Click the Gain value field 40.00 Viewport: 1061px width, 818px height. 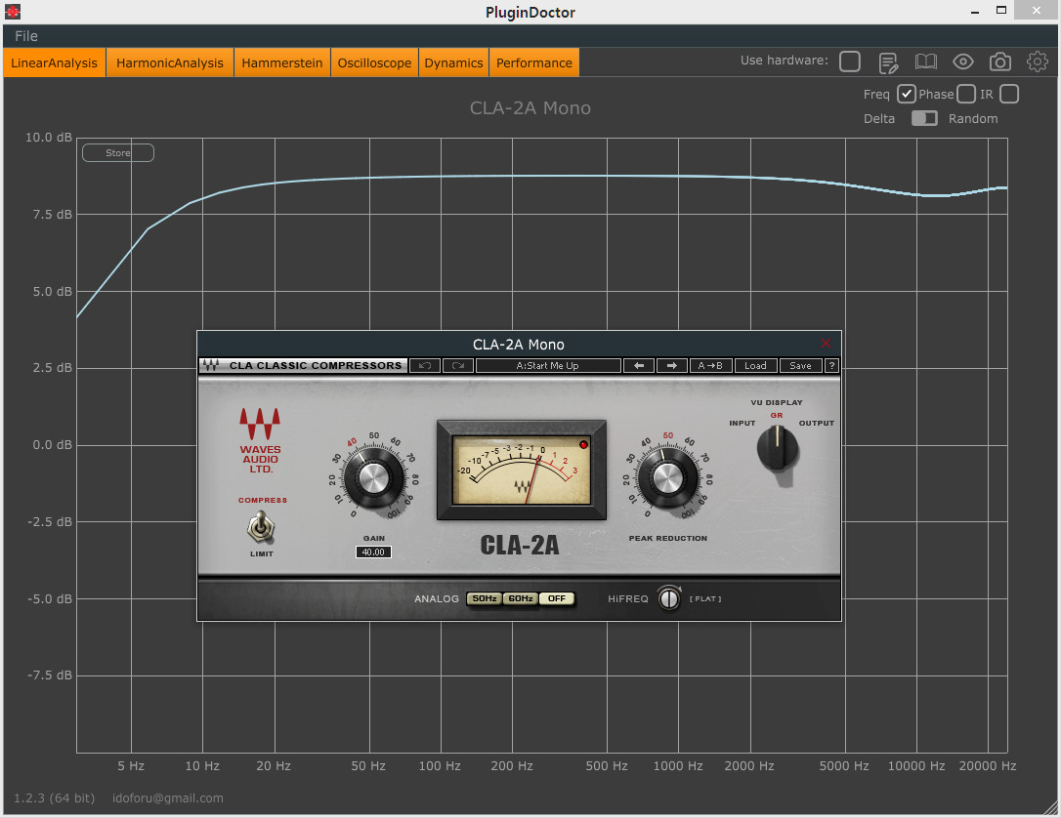[373, 552]
